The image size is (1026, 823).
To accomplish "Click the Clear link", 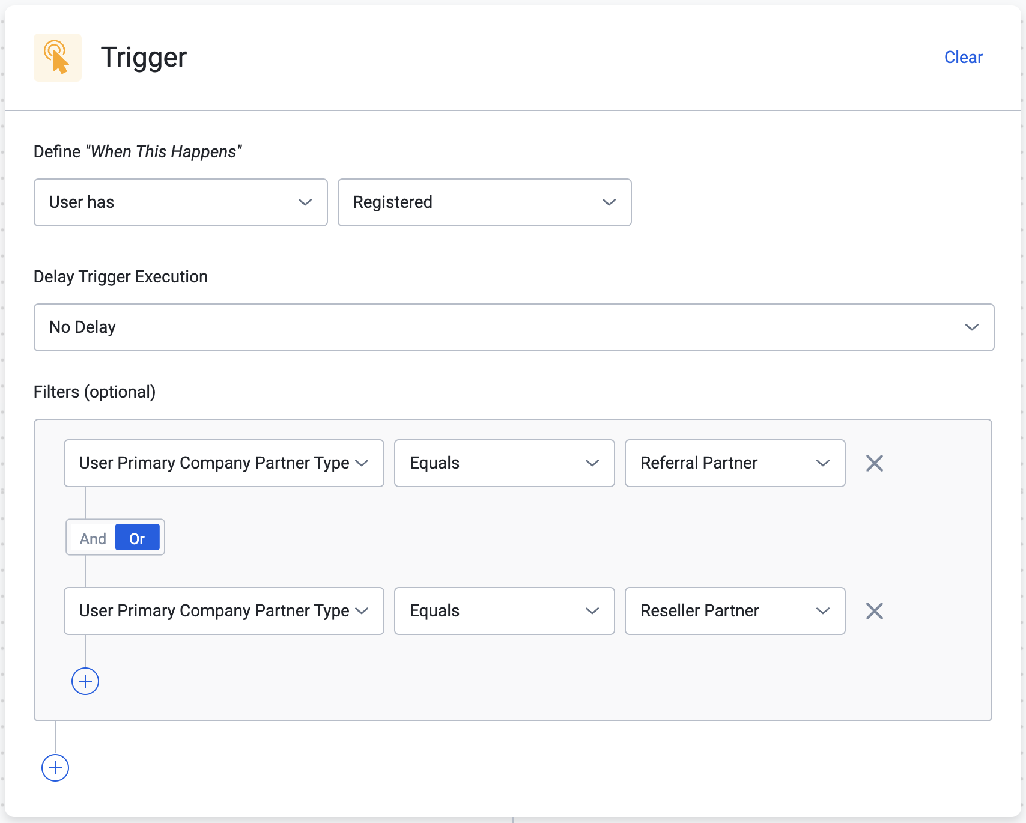I will click(963, 57).
